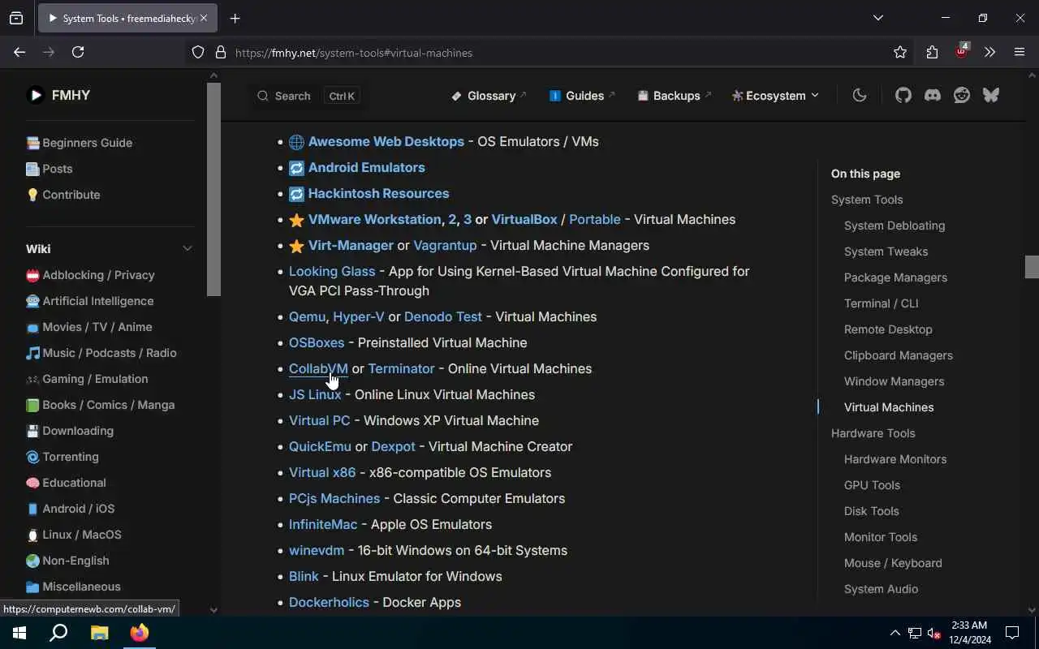Close the System Tools tab
The height and width of the screenshot is (649, 1039).
204,18
